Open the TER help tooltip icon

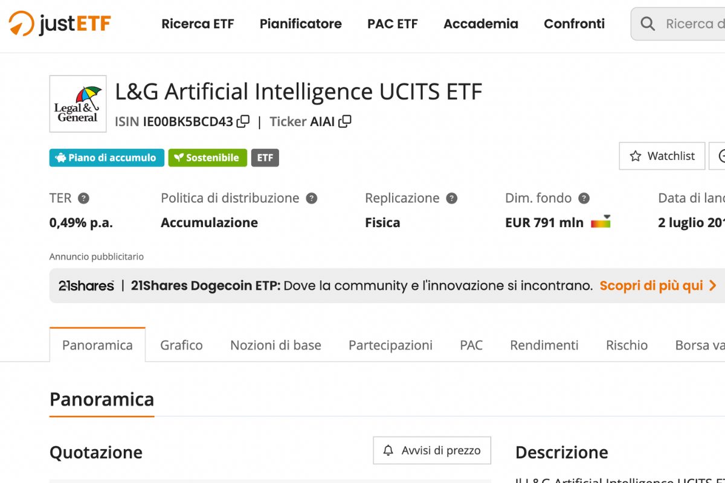click(84, 198)
